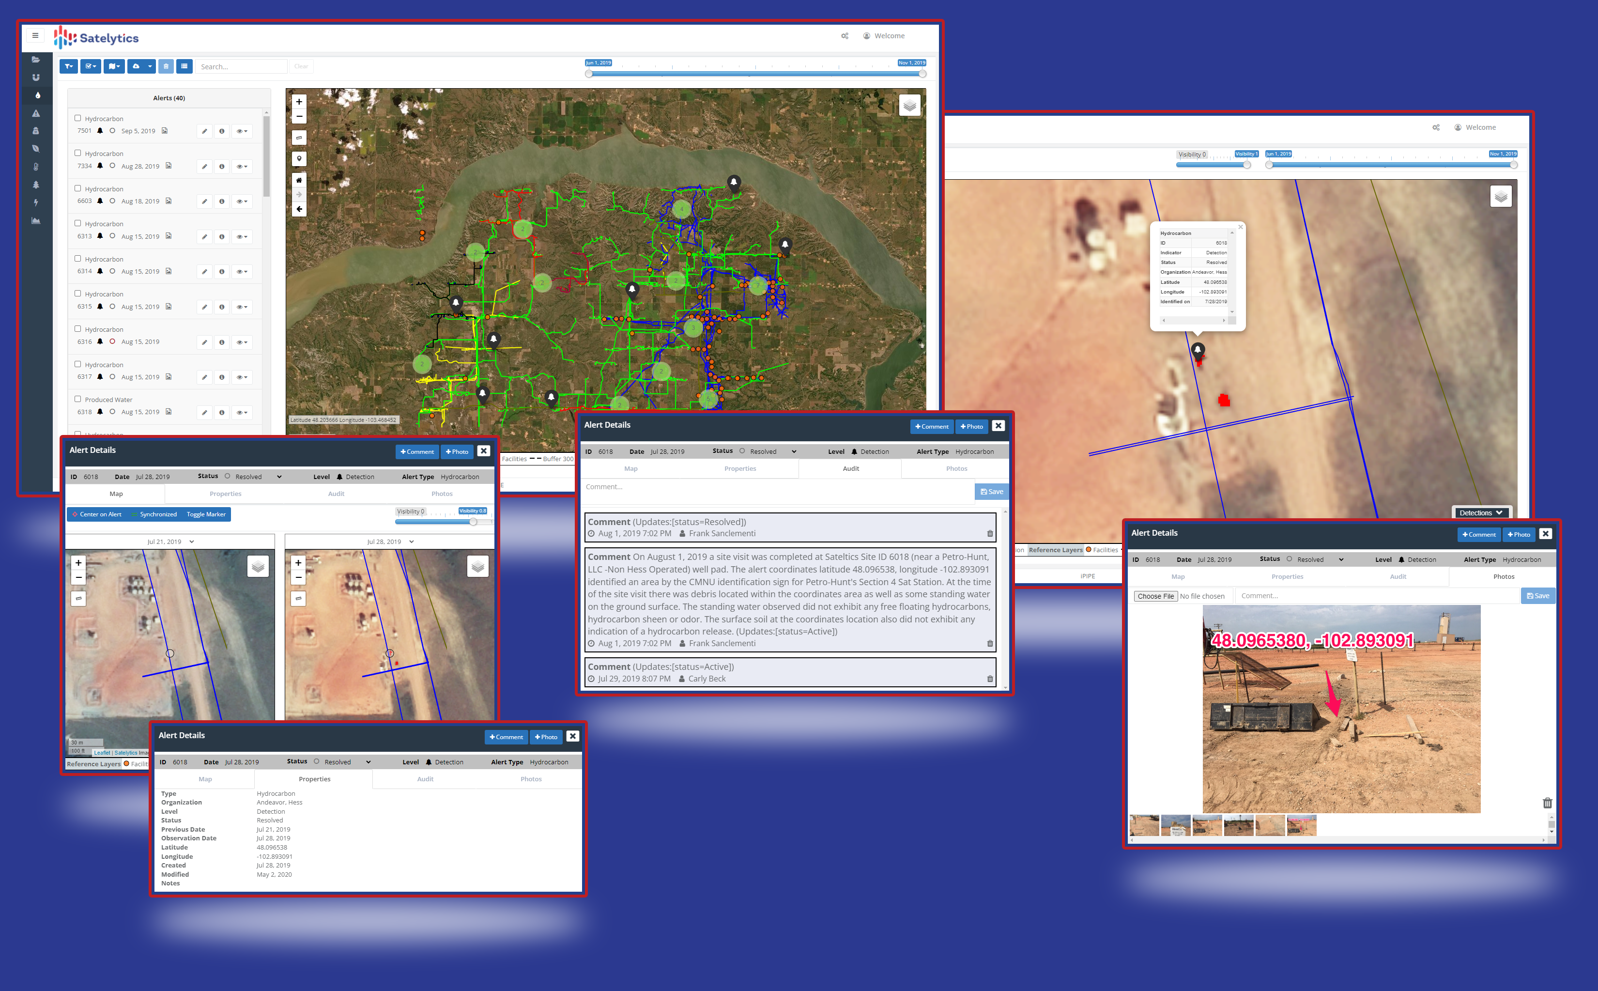Open settings gears icon next to Welcome
Image resolution: width=1598 pixels, height=991 pixels.
pos(845,36)
